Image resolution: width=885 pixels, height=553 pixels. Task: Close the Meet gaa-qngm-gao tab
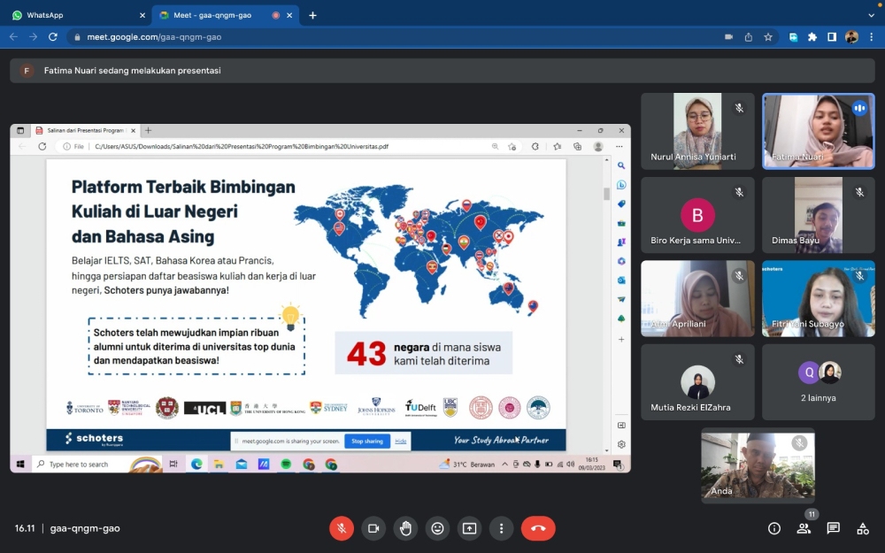pyautogui.click(x=289, y=15)
